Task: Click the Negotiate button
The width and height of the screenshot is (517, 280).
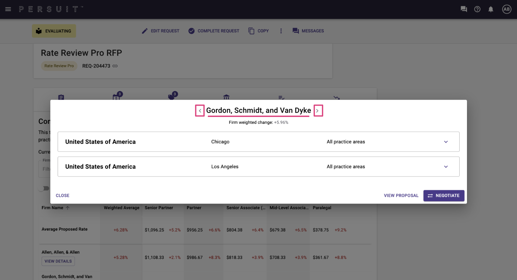Action: (x=444, y=196)
